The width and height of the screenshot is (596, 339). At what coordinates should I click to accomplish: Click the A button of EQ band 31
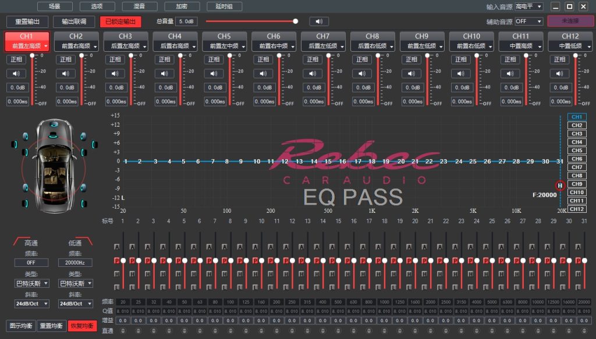coord(578,247)
